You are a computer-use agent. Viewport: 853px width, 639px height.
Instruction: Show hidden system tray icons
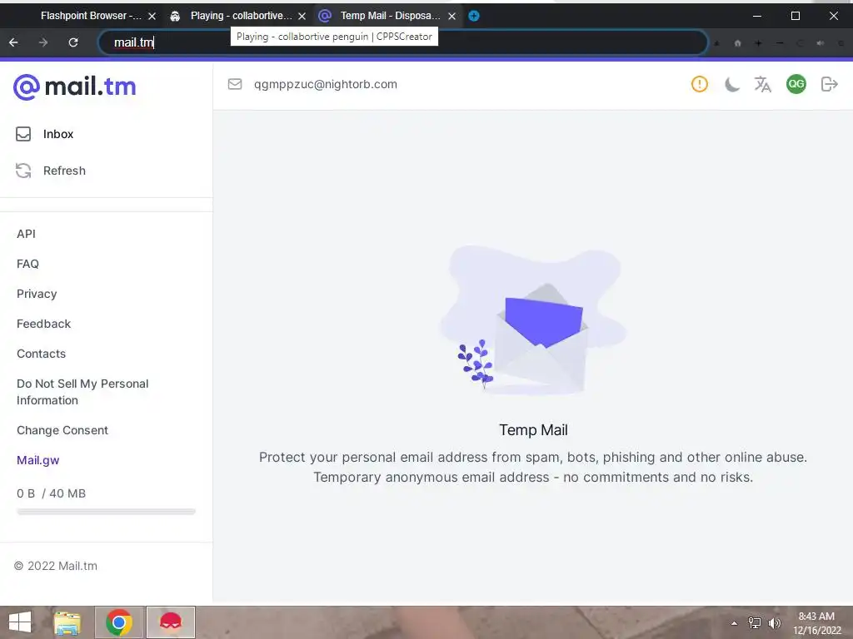735,623
